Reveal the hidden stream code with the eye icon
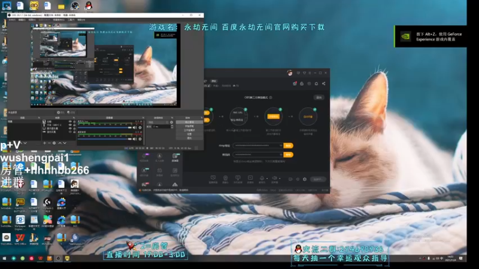The width and height of the screenshot is (479, 269). pos(281,155)
